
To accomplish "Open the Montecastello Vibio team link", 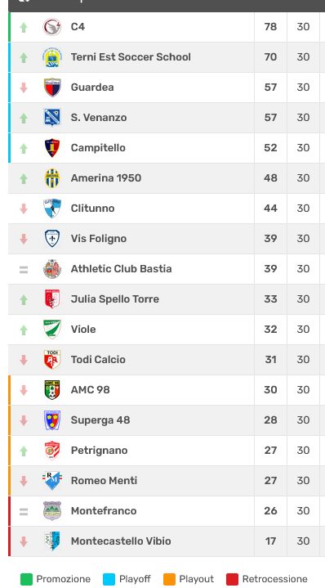I will tap(121, 541).
